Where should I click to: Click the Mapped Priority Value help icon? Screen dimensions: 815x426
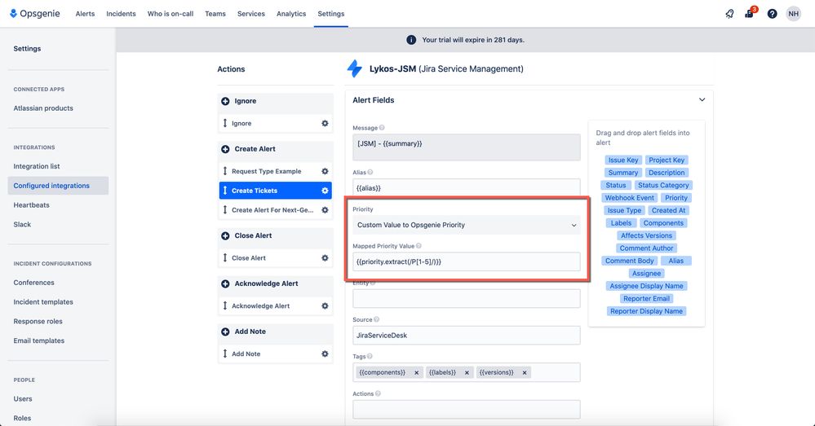(419, 246)
